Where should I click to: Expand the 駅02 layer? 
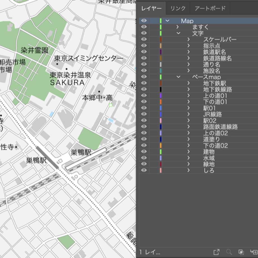188,120
